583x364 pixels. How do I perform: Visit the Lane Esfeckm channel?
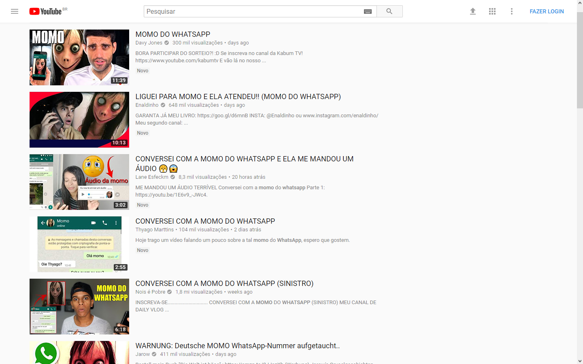point(152,177)
